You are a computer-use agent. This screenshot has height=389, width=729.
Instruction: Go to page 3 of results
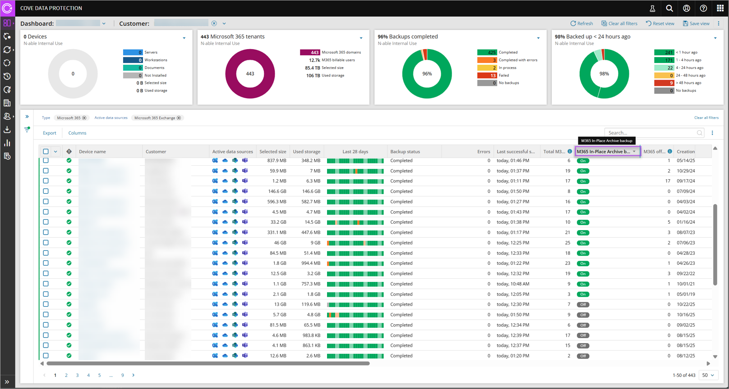[77, 375]
